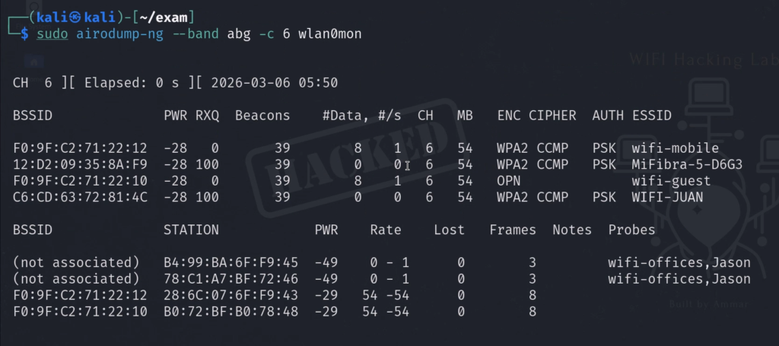Click the OPN encryption value
779x346 pixels.
pos(509,181)
